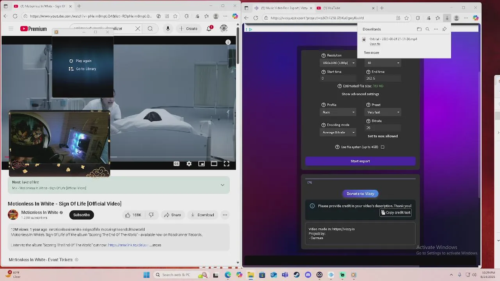
Task: Open video player settings gear
Action: click(189, 164)
